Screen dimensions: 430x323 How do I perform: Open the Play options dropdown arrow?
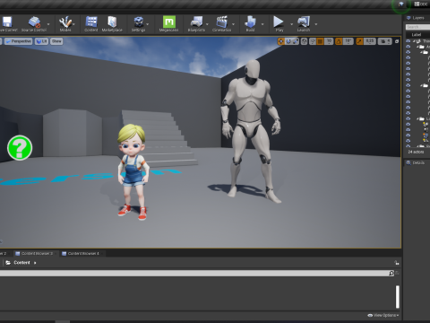click(291, 24)
